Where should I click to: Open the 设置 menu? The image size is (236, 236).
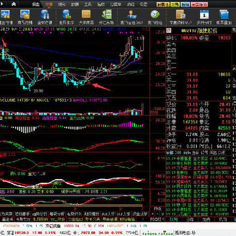[144, 4]
